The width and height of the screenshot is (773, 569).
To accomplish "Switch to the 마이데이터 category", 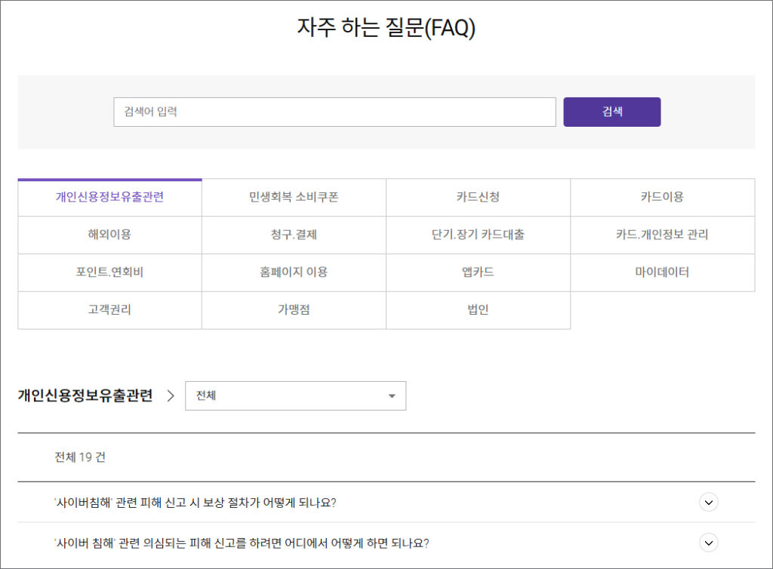I will pyautogui.click(x=662, y=272).
